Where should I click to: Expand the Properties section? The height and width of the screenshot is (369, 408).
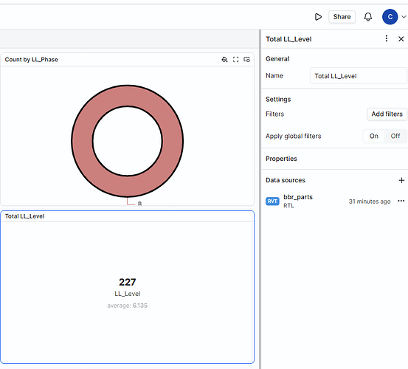281,159
